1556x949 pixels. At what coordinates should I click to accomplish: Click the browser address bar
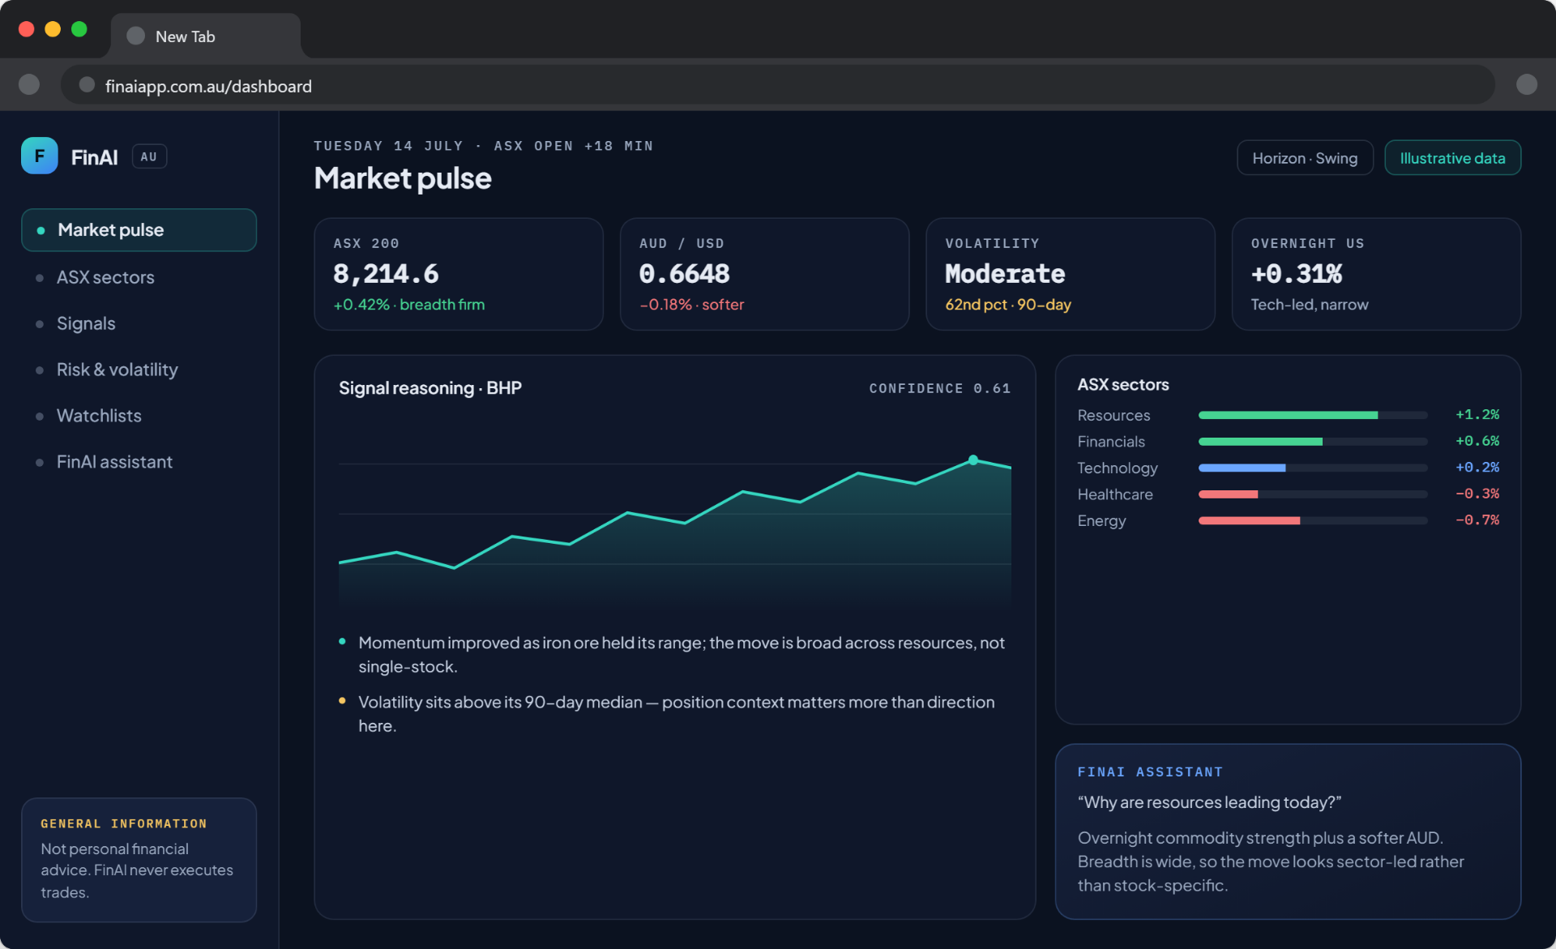(778, 85)
